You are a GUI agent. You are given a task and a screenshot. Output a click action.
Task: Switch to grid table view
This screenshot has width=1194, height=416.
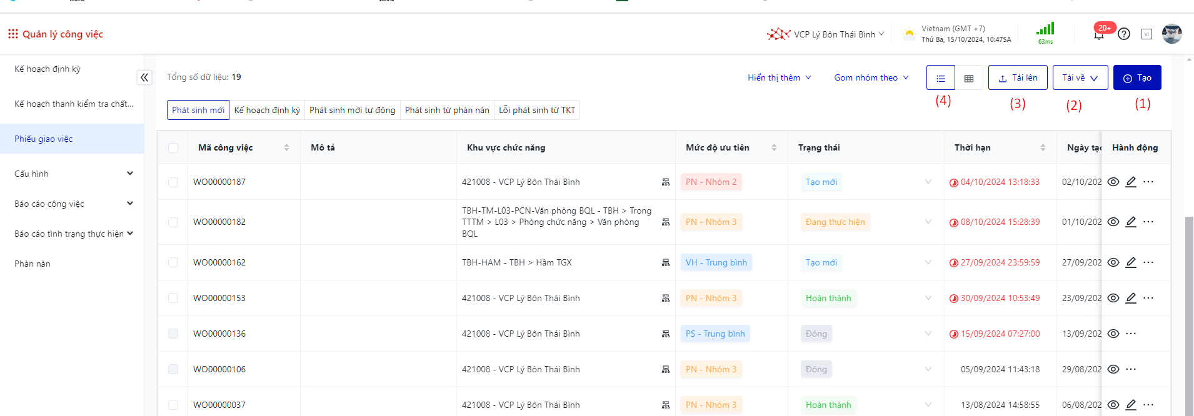969,78
